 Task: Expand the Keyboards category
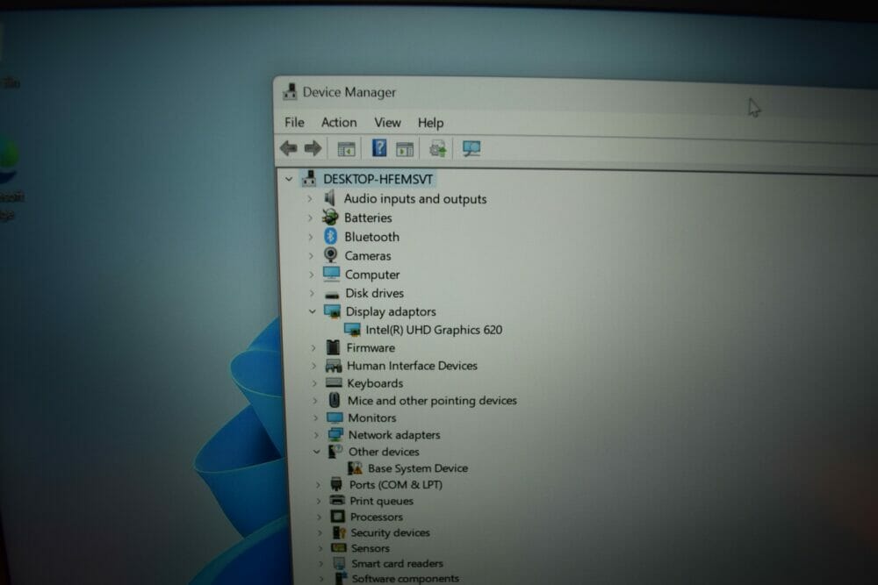tap(314, 383)
